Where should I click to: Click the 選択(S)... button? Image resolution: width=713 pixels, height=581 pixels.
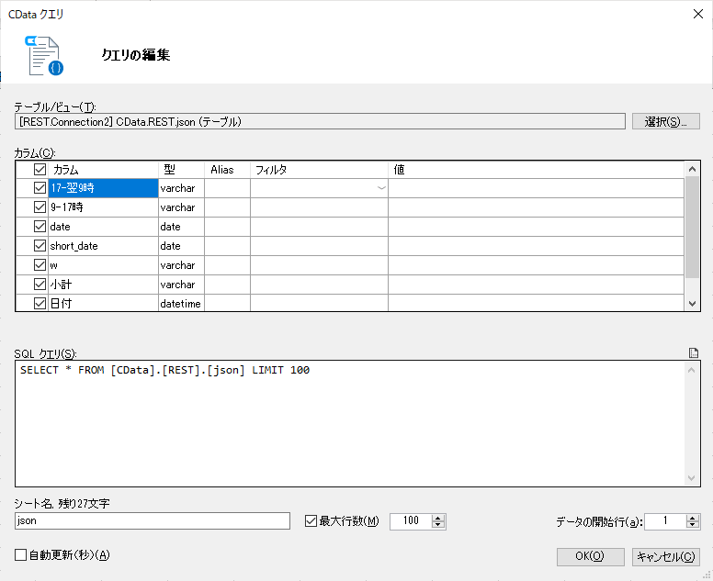pyautogui.click(x=666, y=122)
